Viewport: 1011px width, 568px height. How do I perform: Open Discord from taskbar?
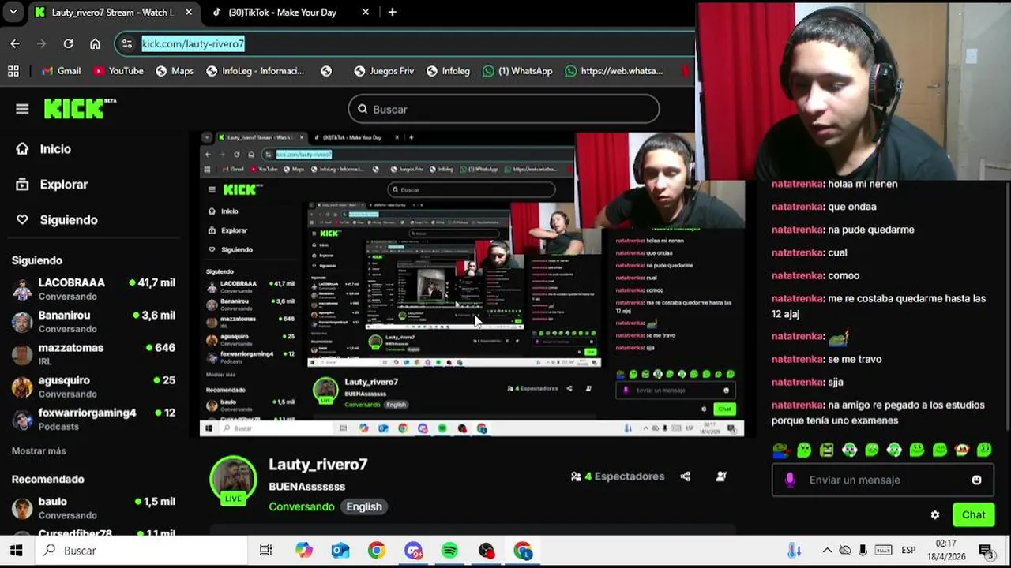tap(413, 551)
